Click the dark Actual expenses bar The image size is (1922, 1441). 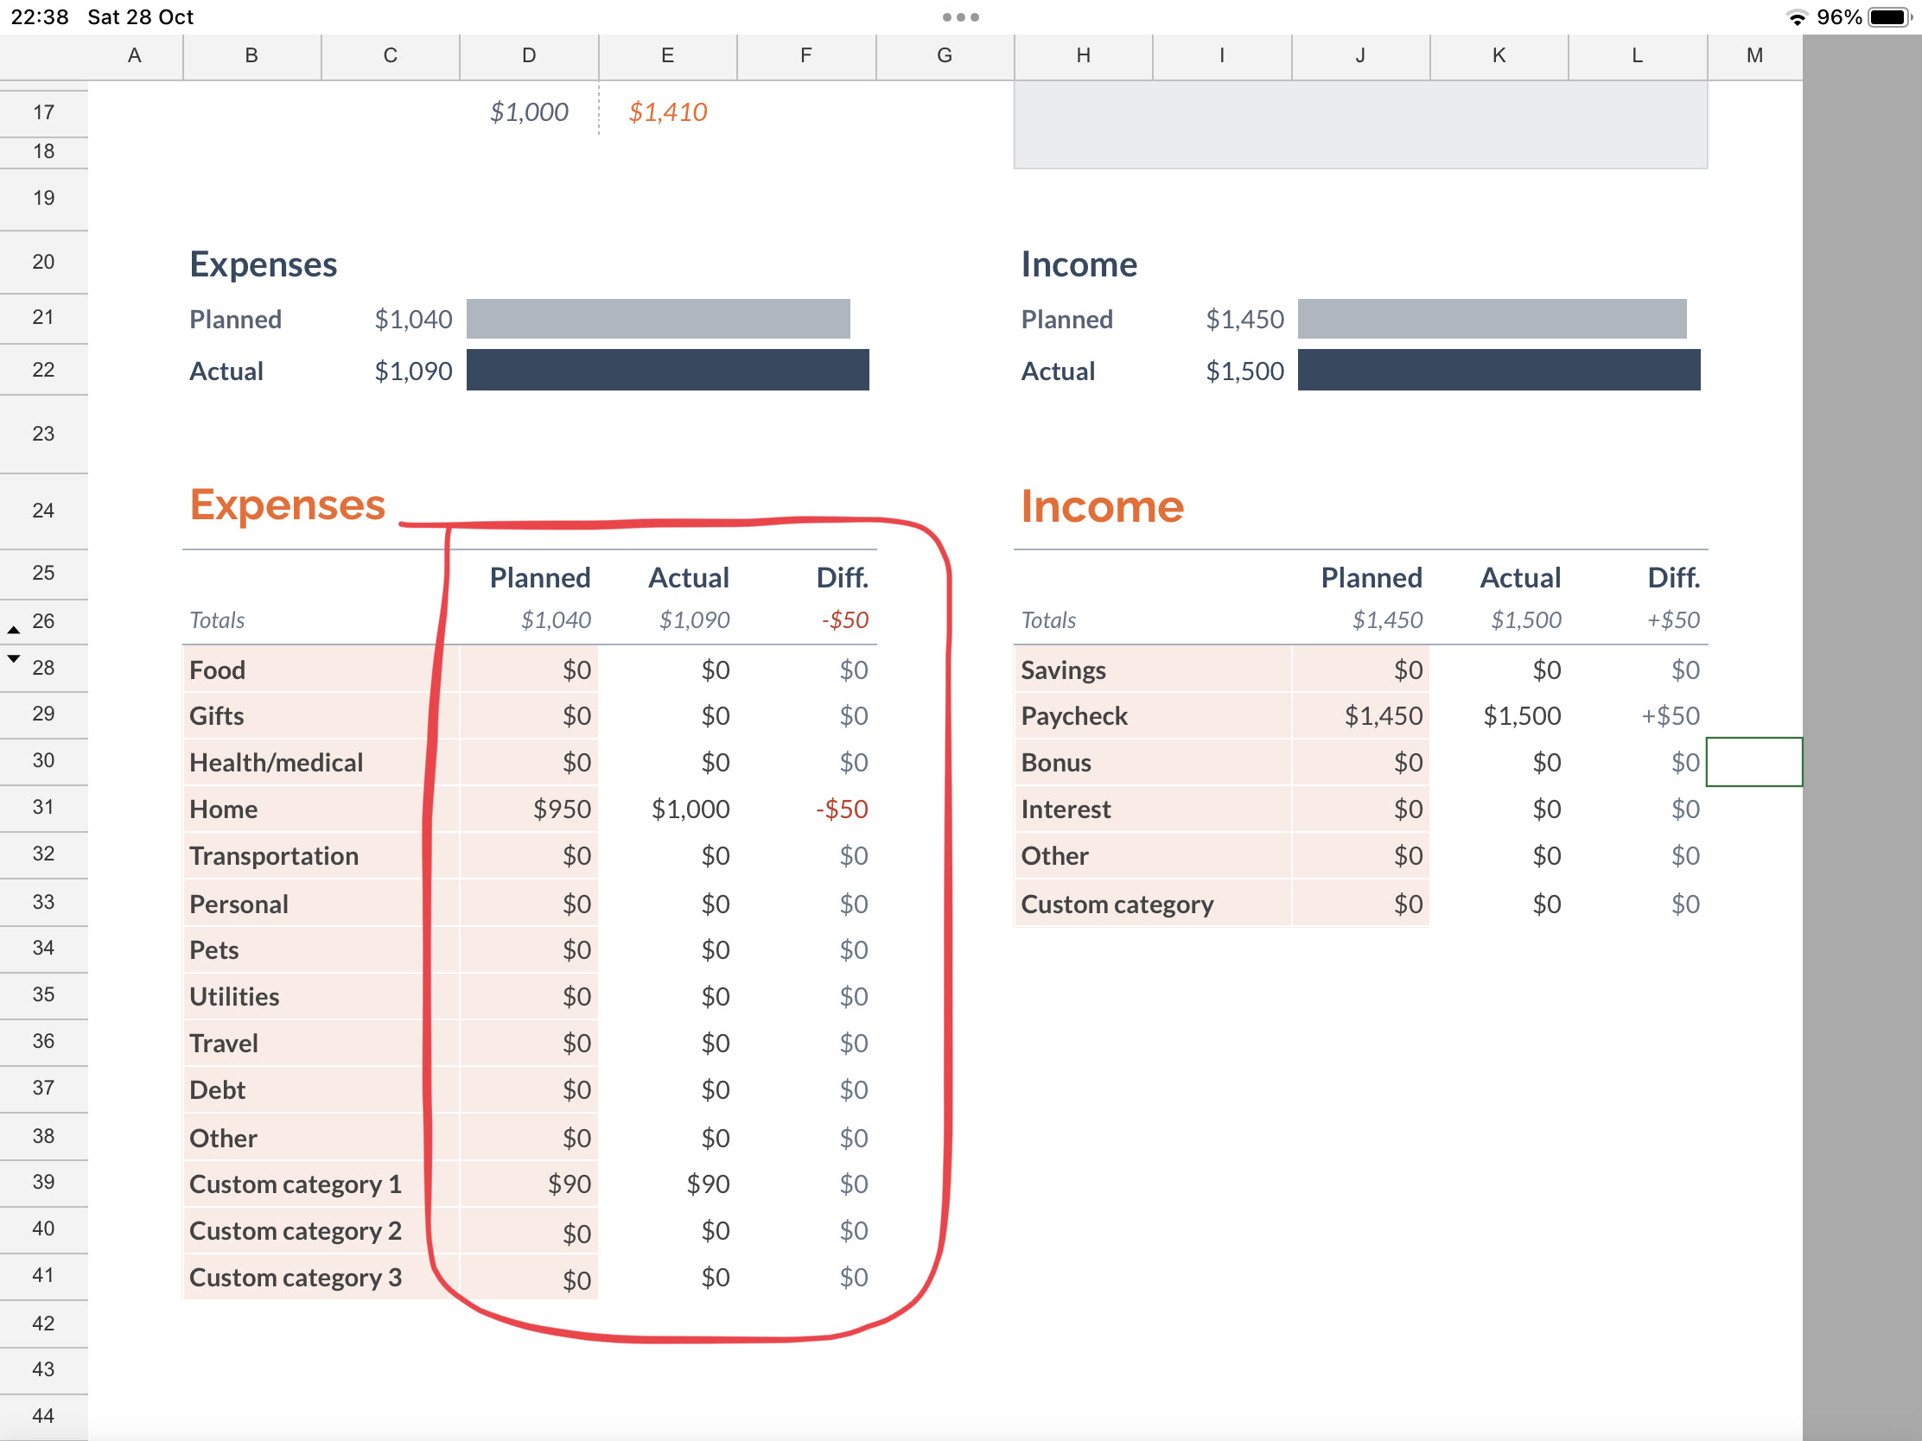[667, 370]
